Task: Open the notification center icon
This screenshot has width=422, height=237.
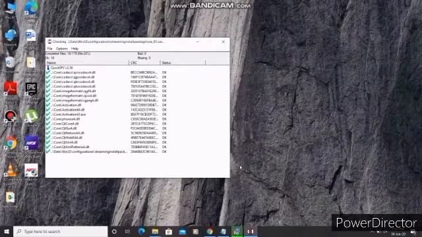Action: pyautogui.click(x=413, y=232)
